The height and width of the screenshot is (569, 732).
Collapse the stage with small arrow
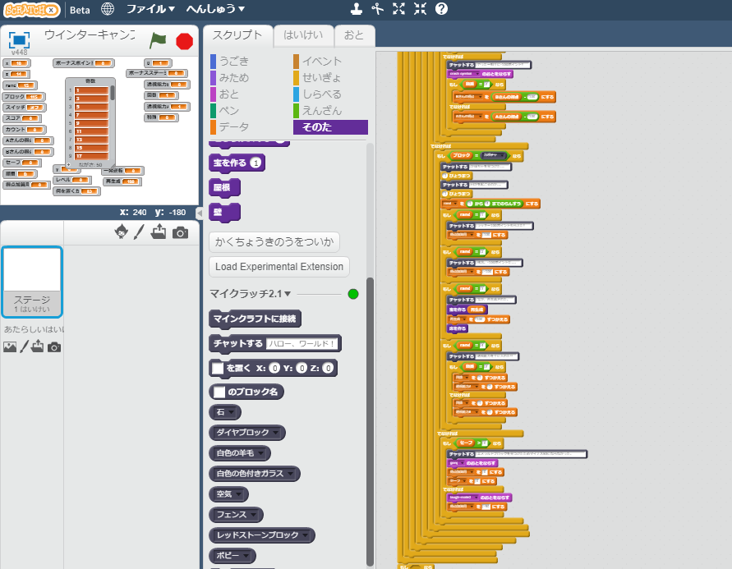point(198,213)
